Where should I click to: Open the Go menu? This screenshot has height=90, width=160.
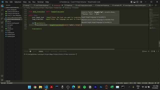(x=29, y=2)
